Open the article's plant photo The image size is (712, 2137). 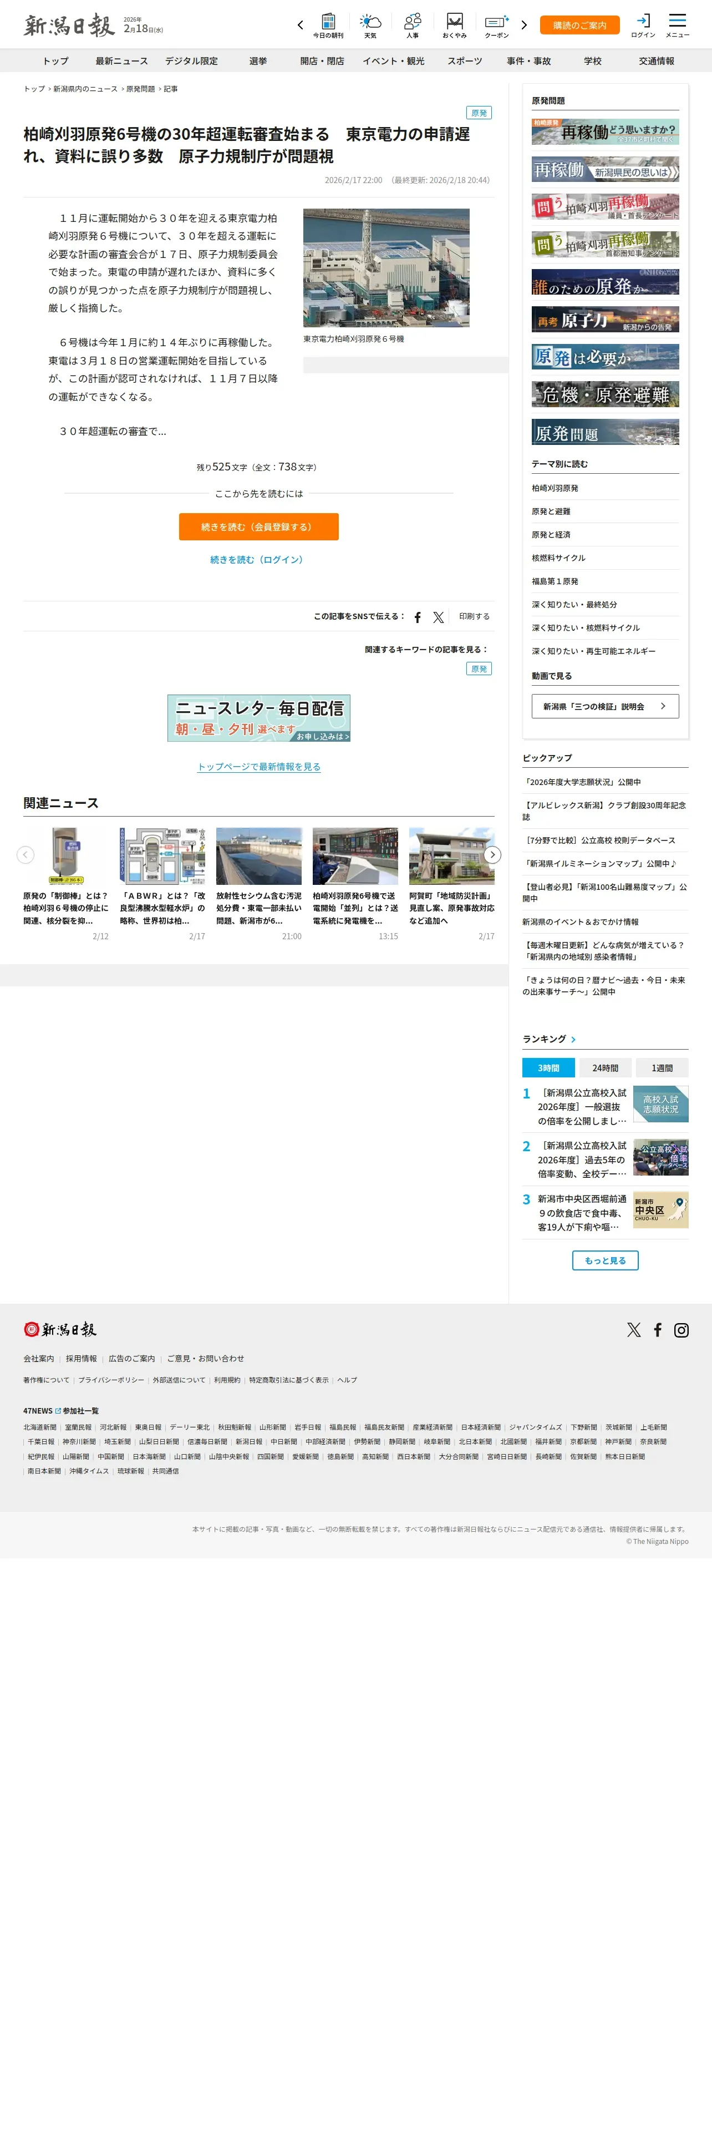coord(386,268)
